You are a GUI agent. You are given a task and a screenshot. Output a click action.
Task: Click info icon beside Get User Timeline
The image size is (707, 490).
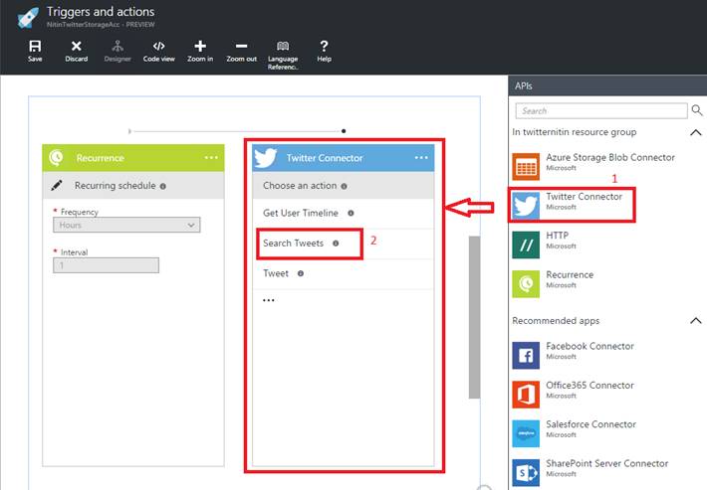351,213
